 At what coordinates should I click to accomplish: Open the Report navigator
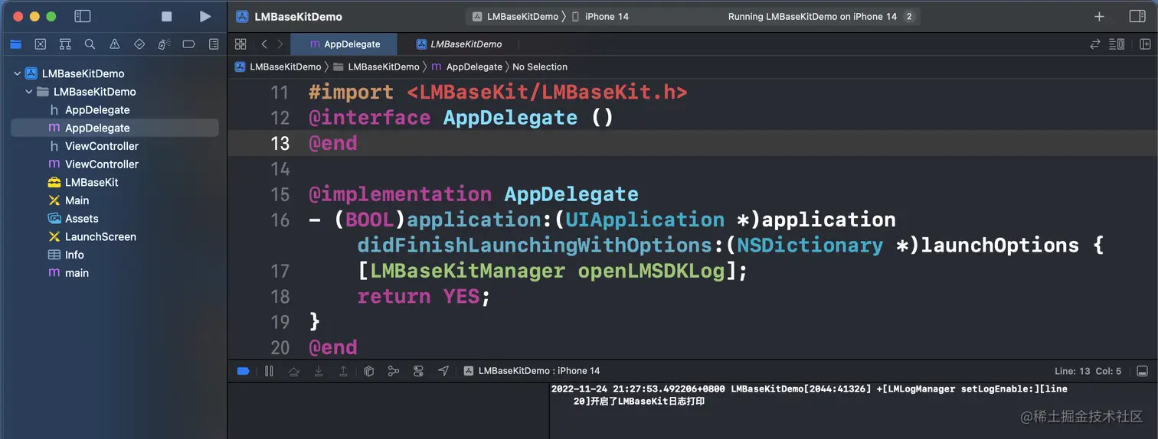214,44
